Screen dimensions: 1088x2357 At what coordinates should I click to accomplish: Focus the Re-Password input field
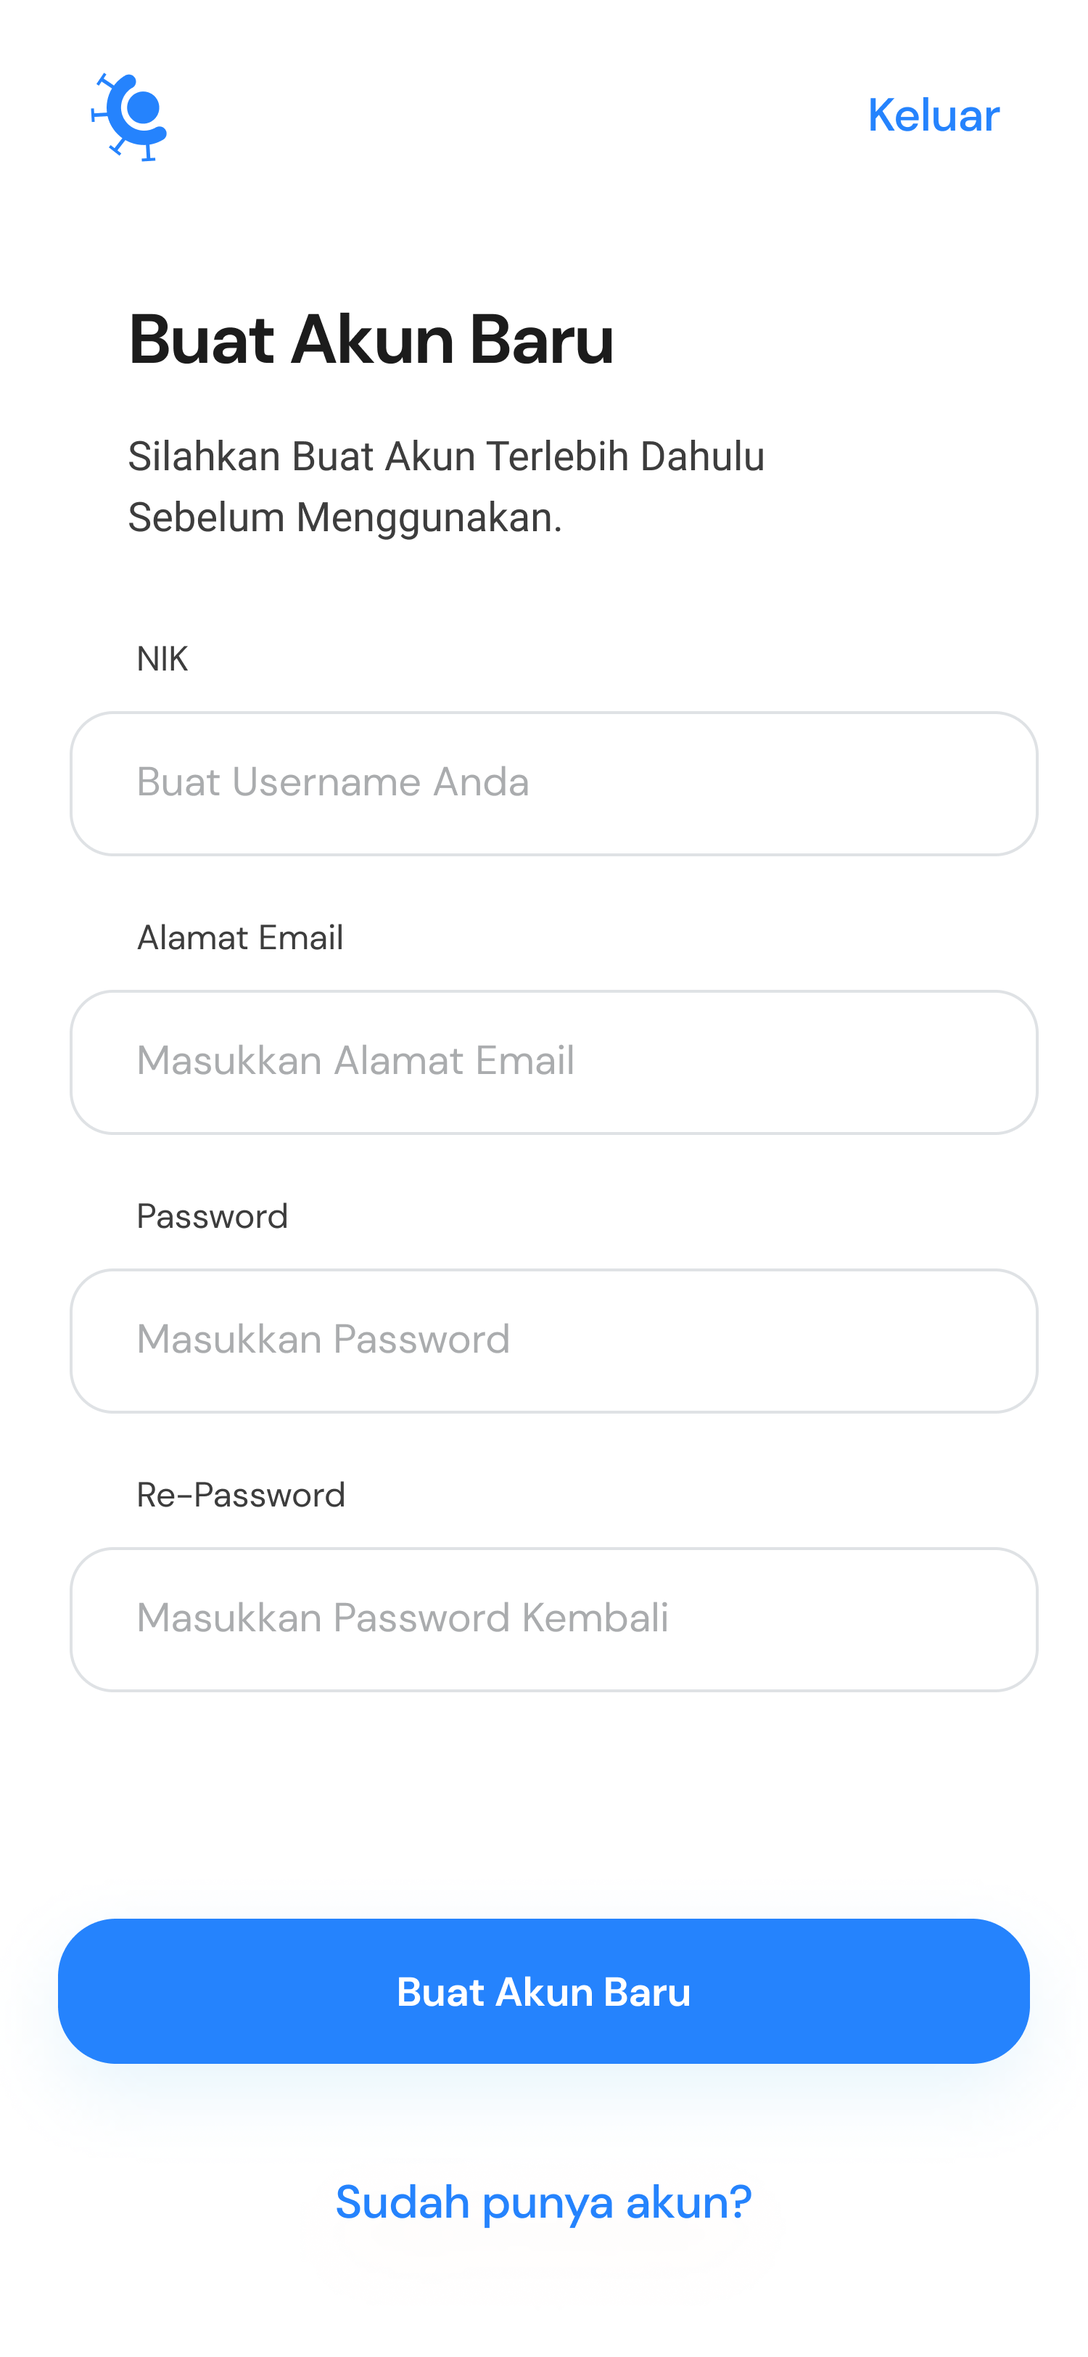[554, 1620]
